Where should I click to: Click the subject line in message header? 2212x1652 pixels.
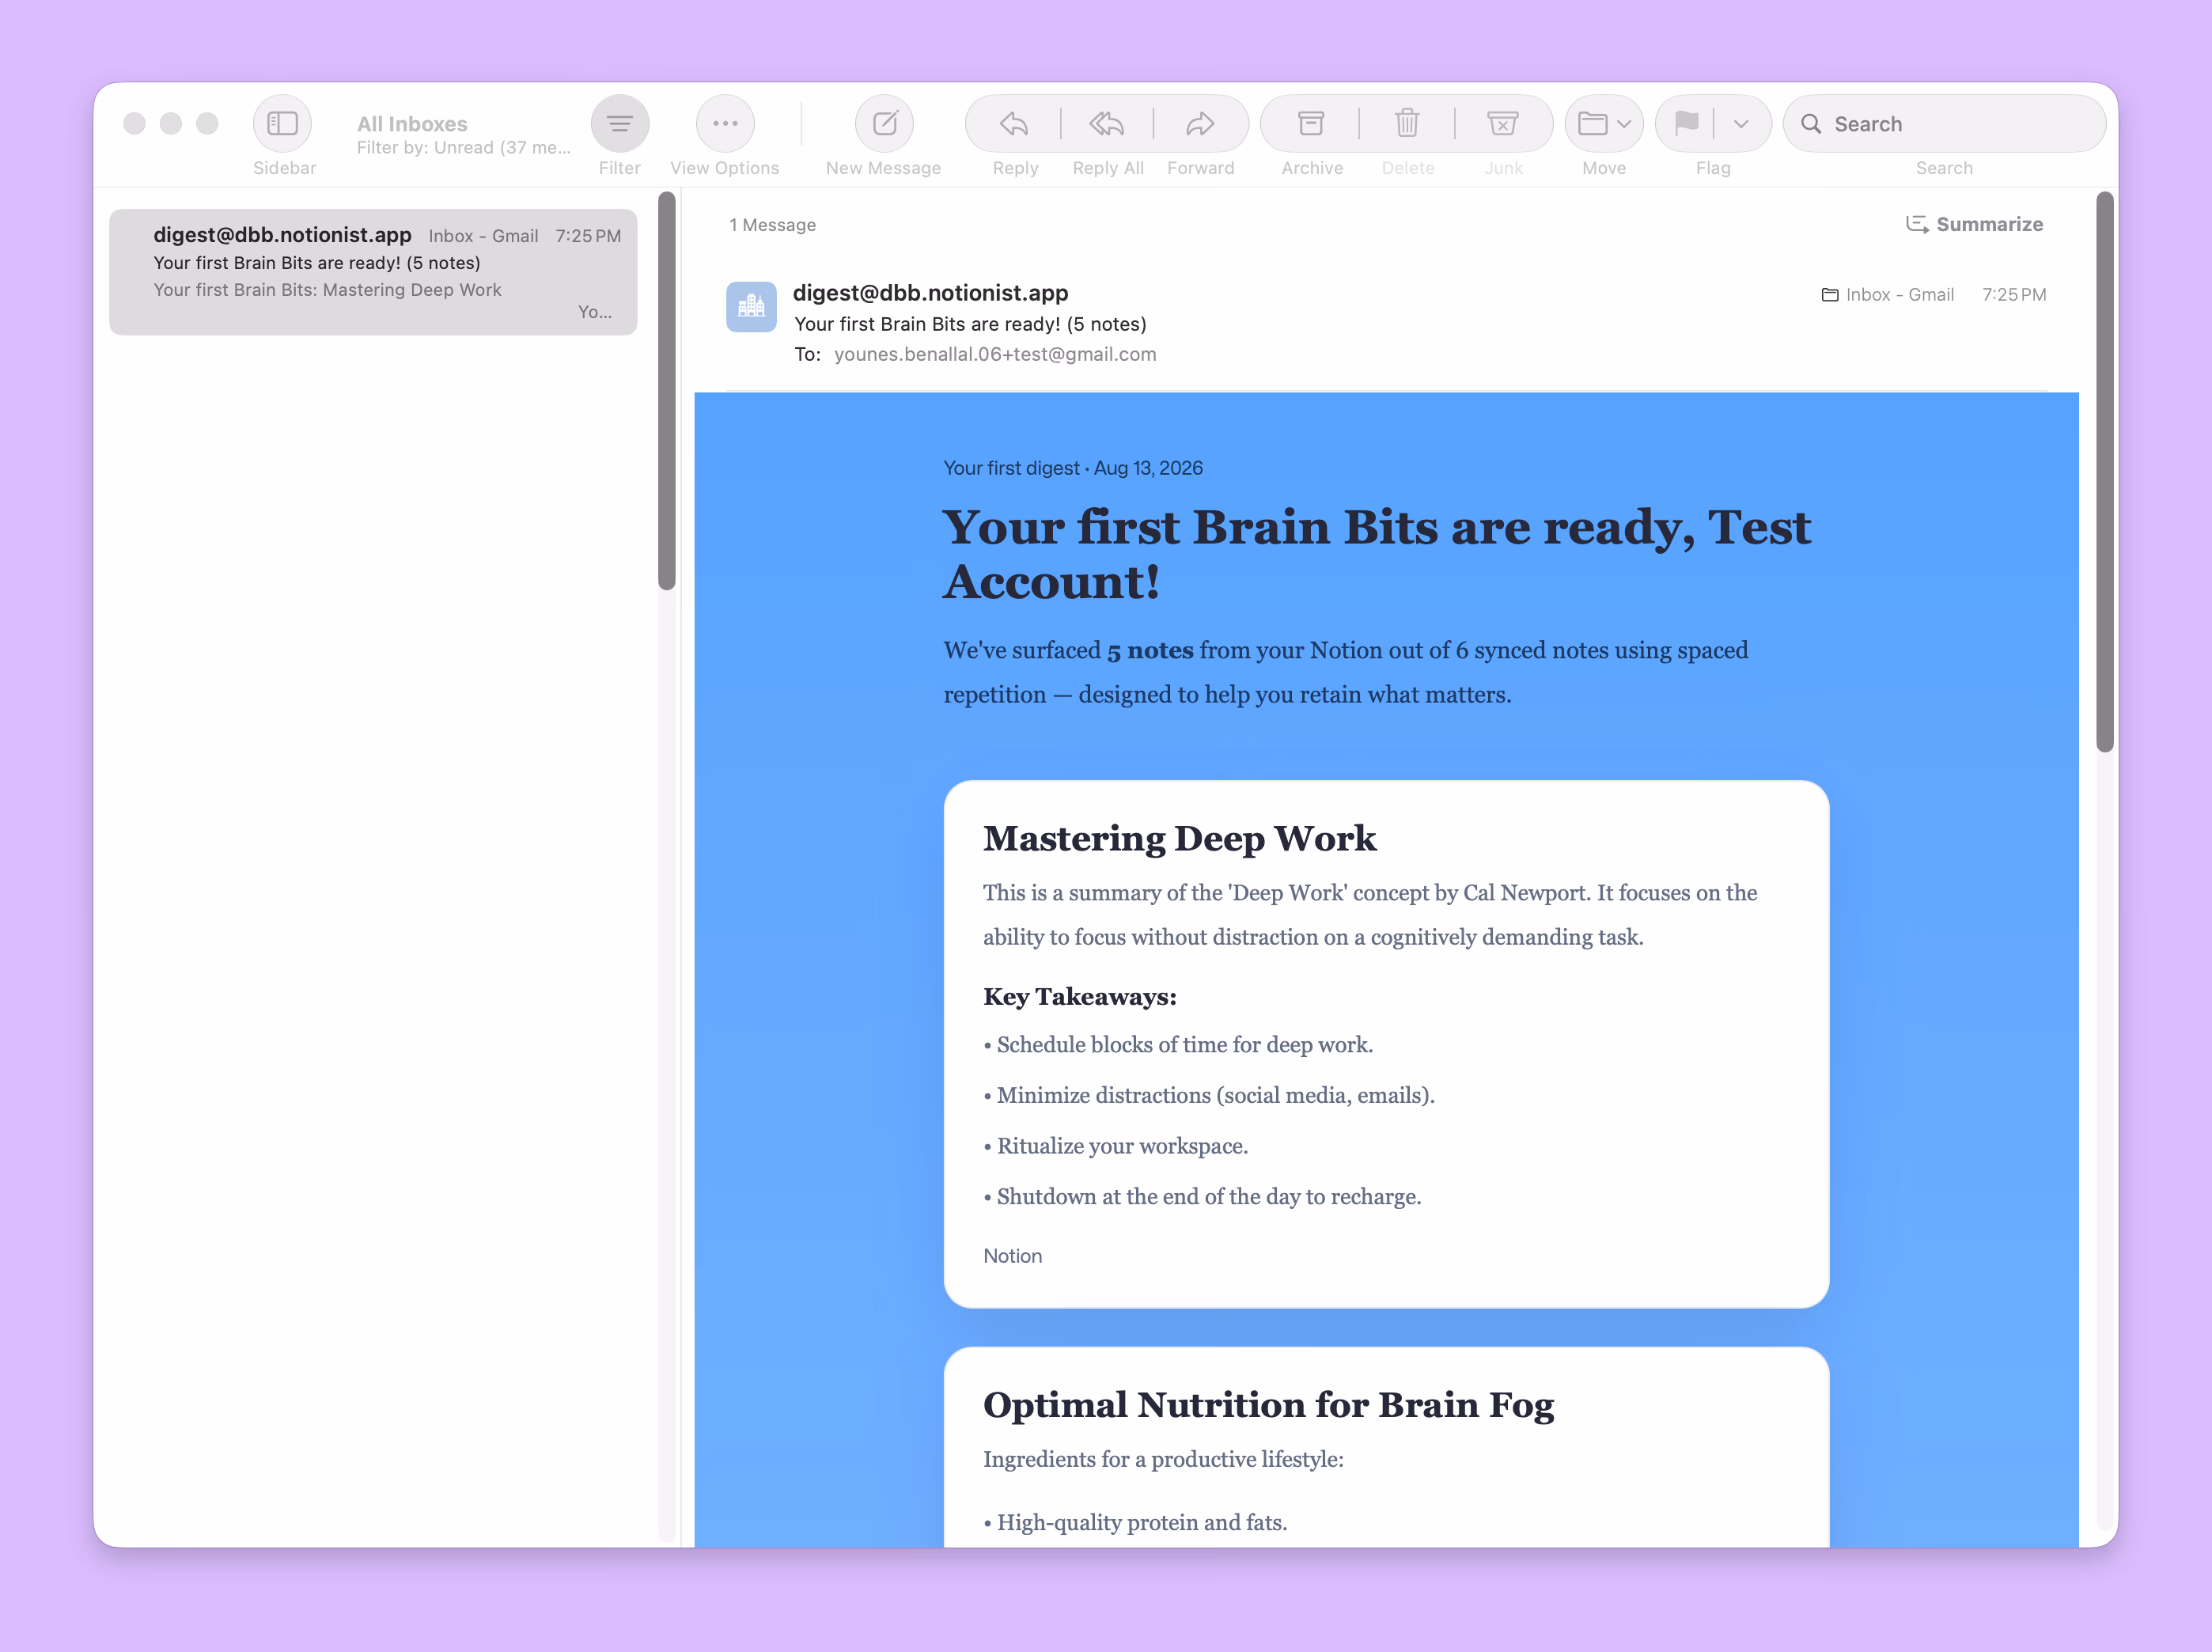(x=970, y=324)
